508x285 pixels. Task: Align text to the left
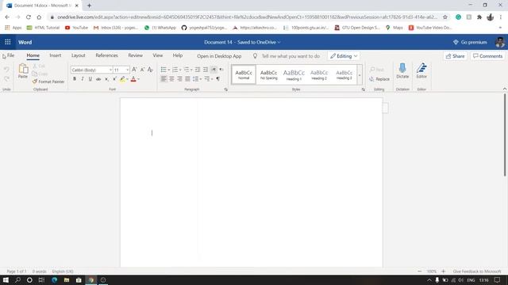(164, 79)
